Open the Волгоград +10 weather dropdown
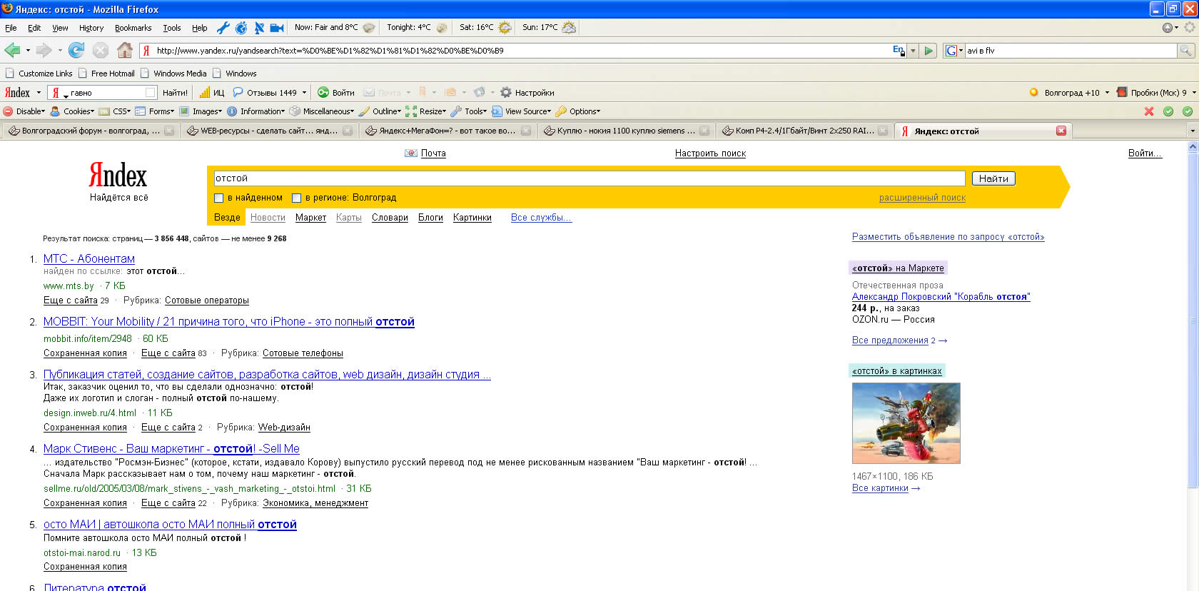Image resolution: width=1199 pixels, height=591 pixels. pos(1107,93)
